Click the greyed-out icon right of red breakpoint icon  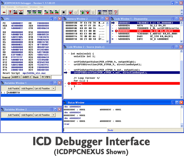pos(76,12)
